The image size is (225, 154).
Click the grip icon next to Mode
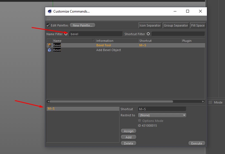pos(210,102)
